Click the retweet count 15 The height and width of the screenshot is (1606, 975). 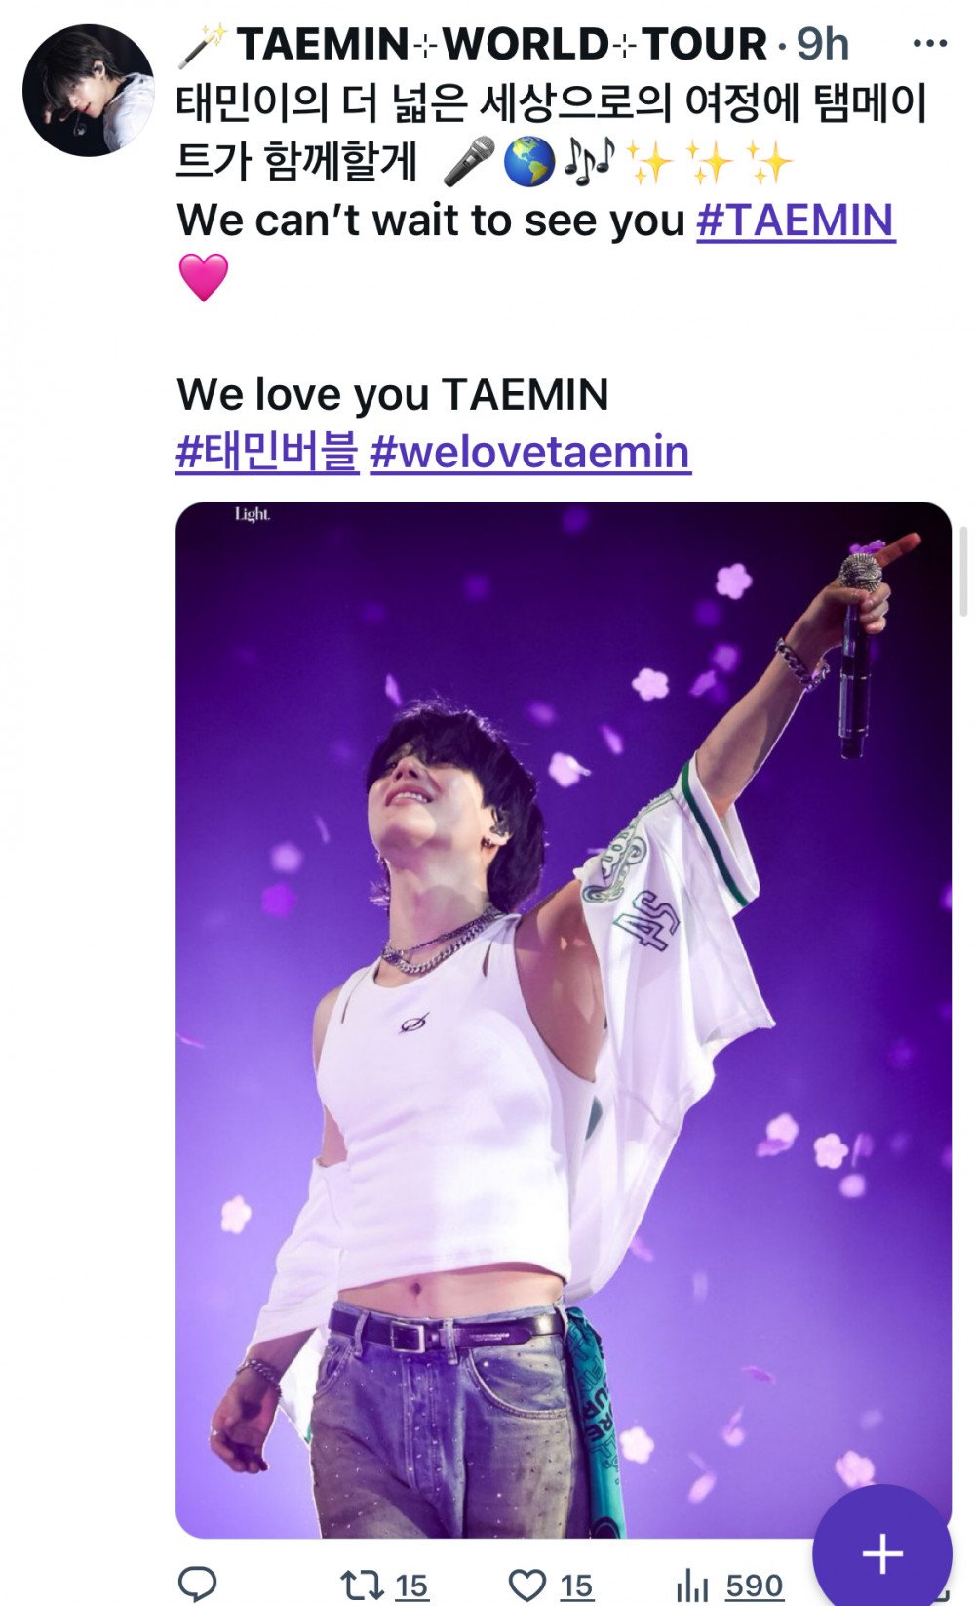coord(412,1586)
